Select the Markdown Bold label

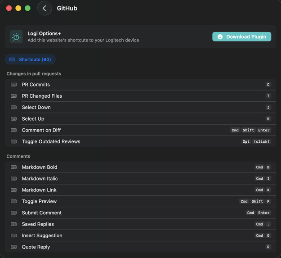click(40, 167)
